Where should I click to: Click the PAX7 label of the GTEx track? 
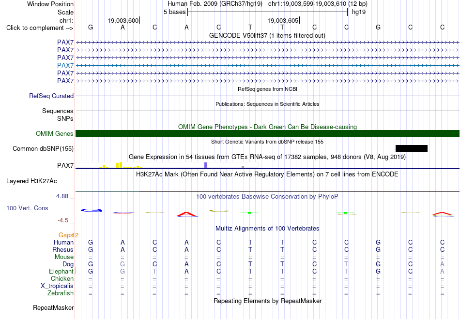click(65, 165)
